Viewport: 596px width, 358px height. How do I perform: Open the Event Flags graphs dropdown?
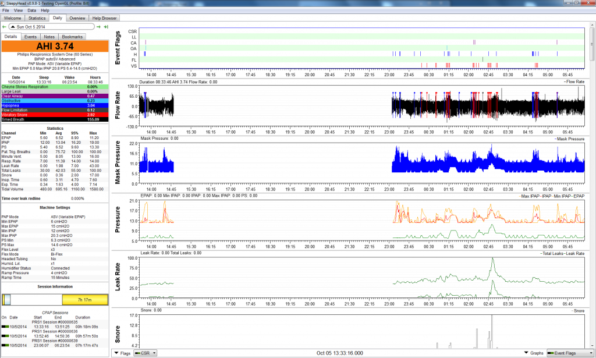[x=567, y=353]
